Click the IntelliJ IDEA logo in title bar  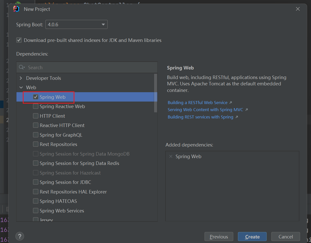pyautogui.click(x=16, y=9)
